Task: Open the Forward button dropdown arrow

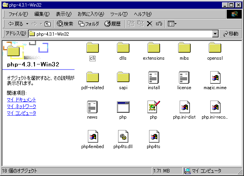Action: pyautogui.click(x=41, y=24)
